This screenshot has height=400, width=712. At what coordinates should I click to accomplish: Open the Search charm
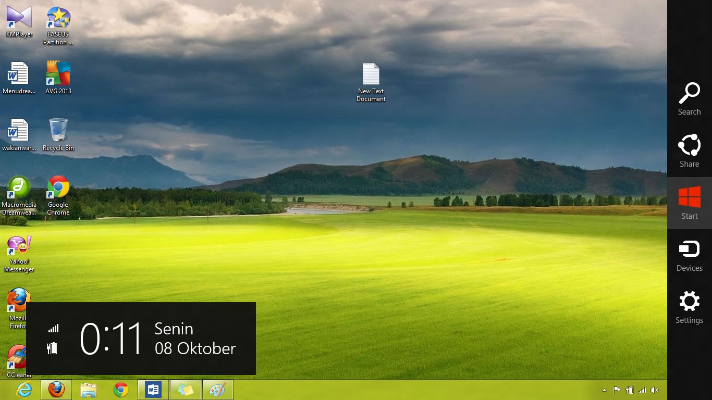(689, 99)
